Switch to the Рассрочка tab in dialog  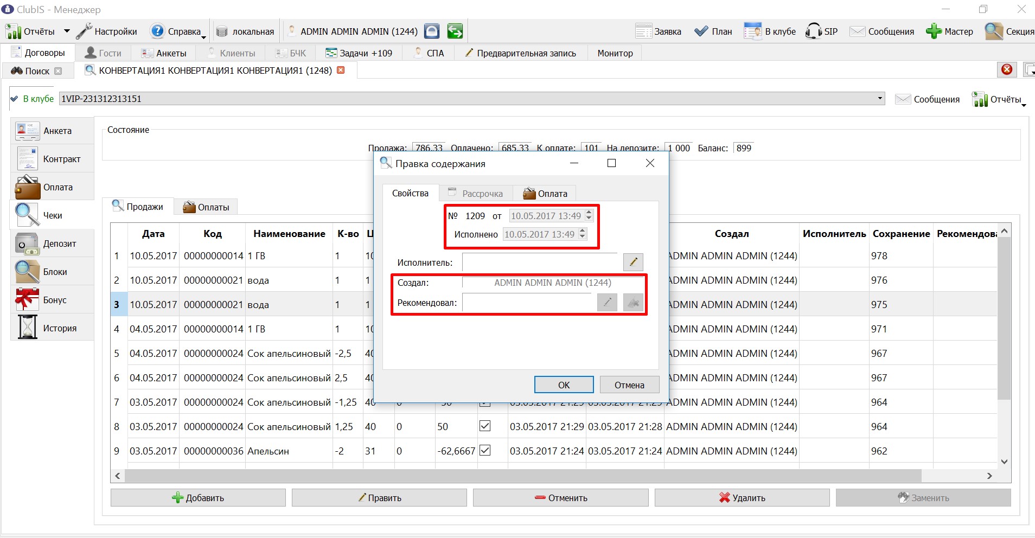(476, 194)
